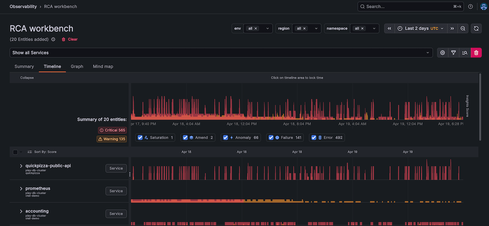Switch to Graph tab

pos(77,66)
